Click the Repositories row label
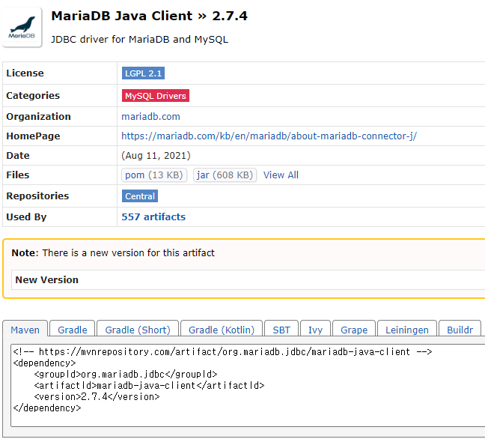The image size is (485, 439). click(37, 196)
